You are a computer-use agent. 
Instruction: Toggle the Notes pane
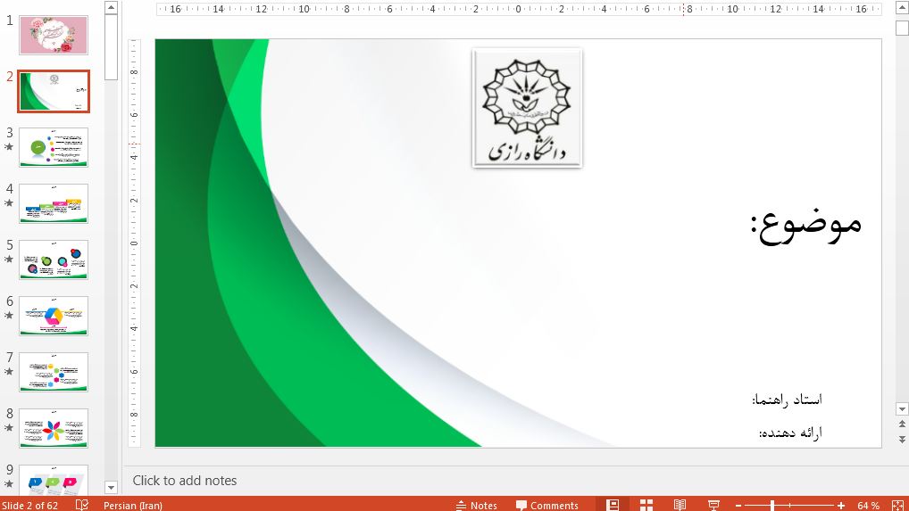coord(476,506)
